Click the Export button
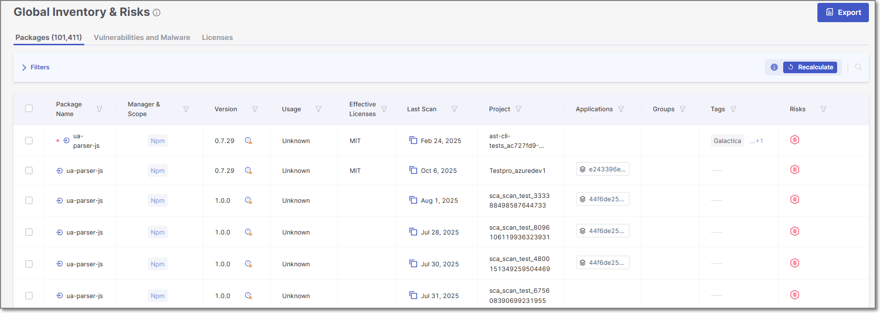 pyautogui.click(x=842, y=13)
